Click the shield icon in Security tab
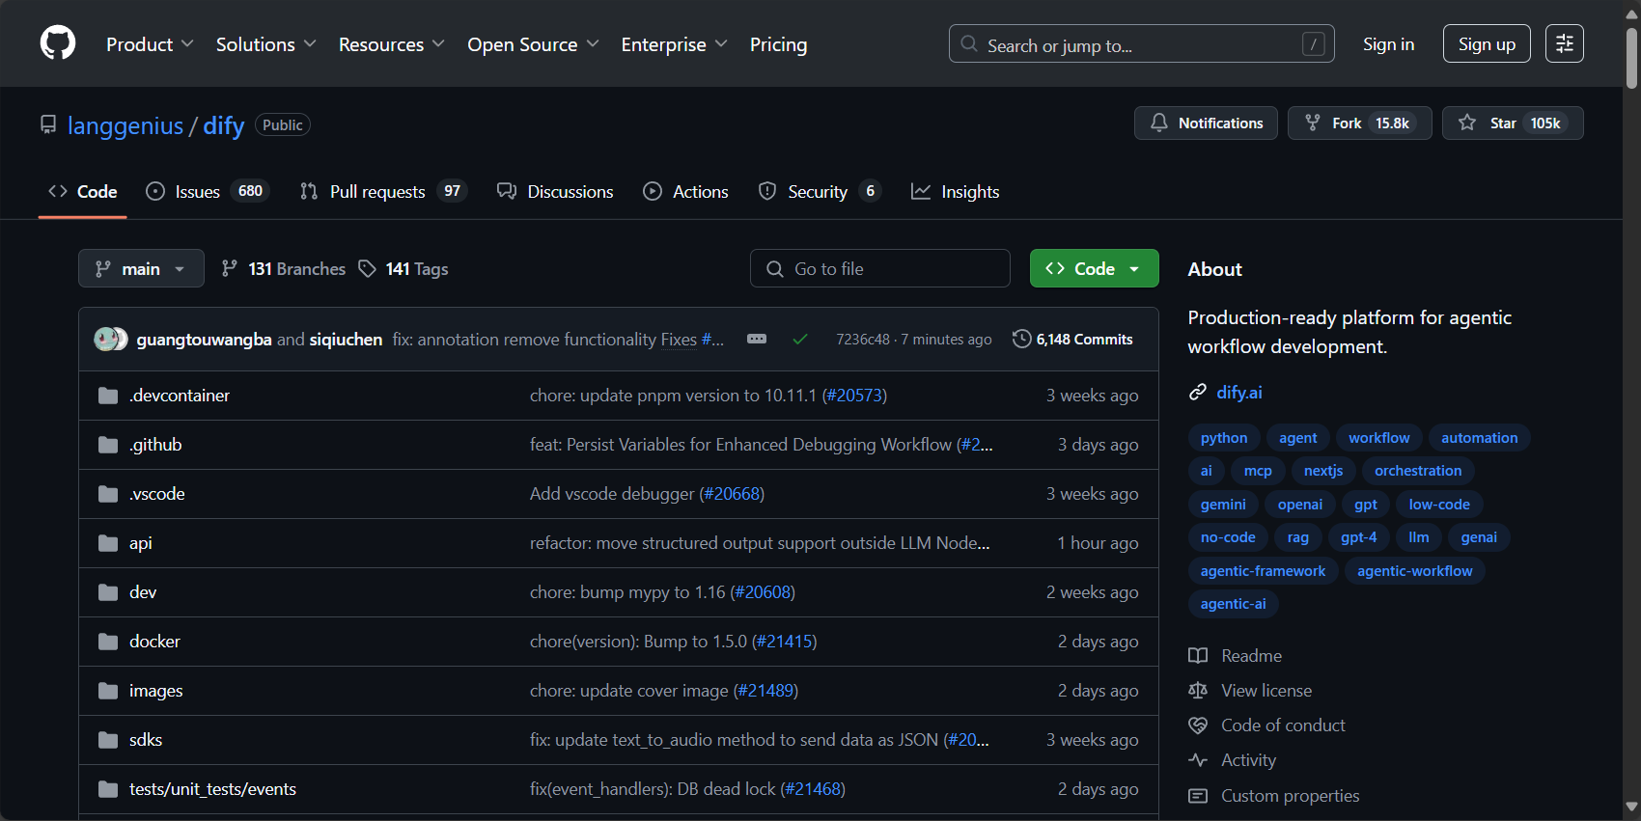The image size is (1641, 821). tap(767, 191)
